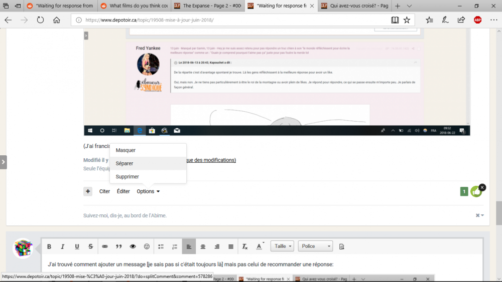Image resolution: width=502 pixels, height=282 pixels.
Task: Choose Supprimer in the post options menu
Action: (127, 177)
